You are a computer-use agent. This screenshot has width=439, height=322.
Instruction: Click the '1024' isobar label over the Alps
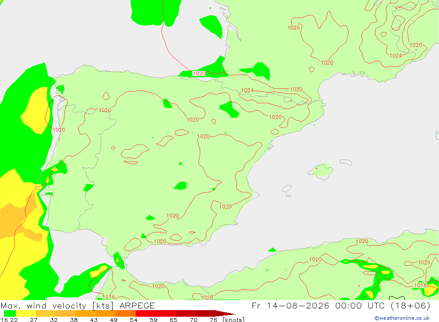coord(396,55)
